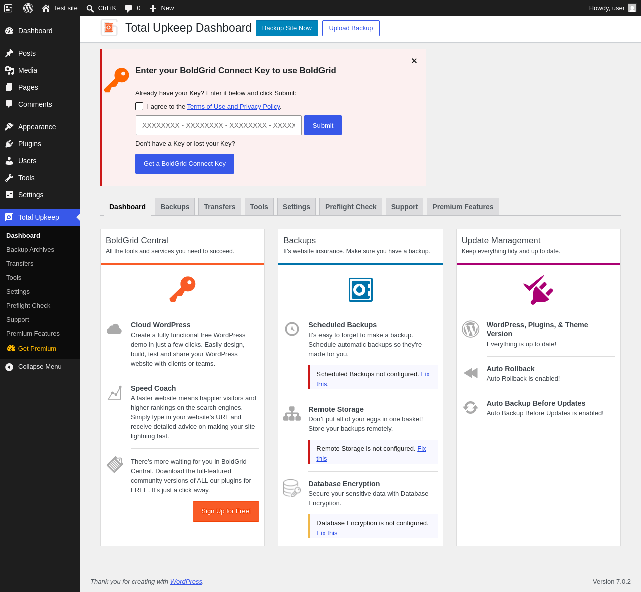641x592 pixels.
Task: Switch to the Backups tab
Action: tap(175, 207)
